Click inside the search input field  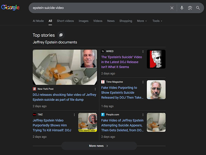click(97, 8)
